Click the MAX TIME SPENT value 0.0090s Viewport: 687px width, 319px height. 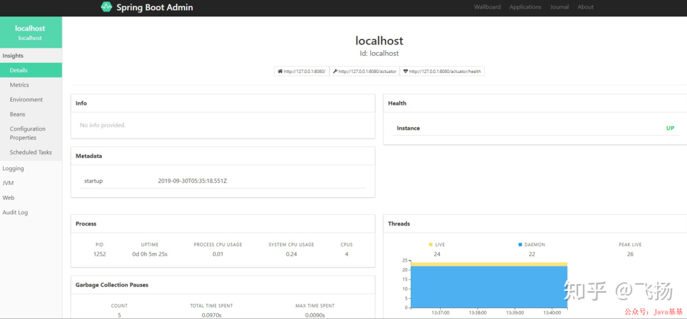pos(315,315)
